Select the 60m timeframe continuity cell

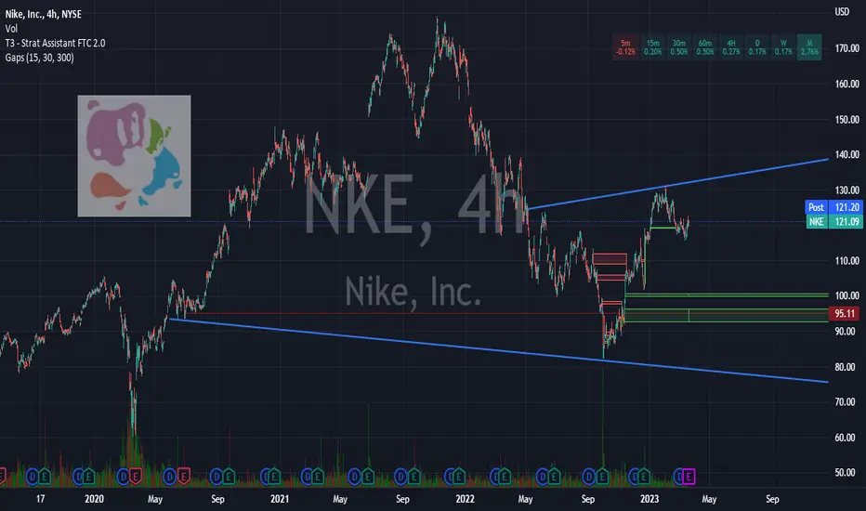(704, 47)
